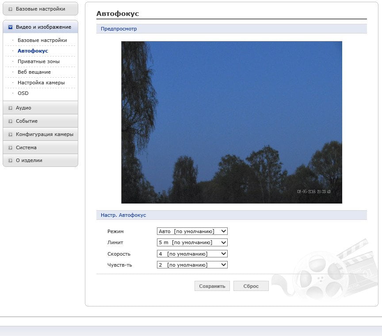Open the Лимит dropdown set to 5 m
Image resolution: width=382 pixels, height=336 pixels.
192,242
